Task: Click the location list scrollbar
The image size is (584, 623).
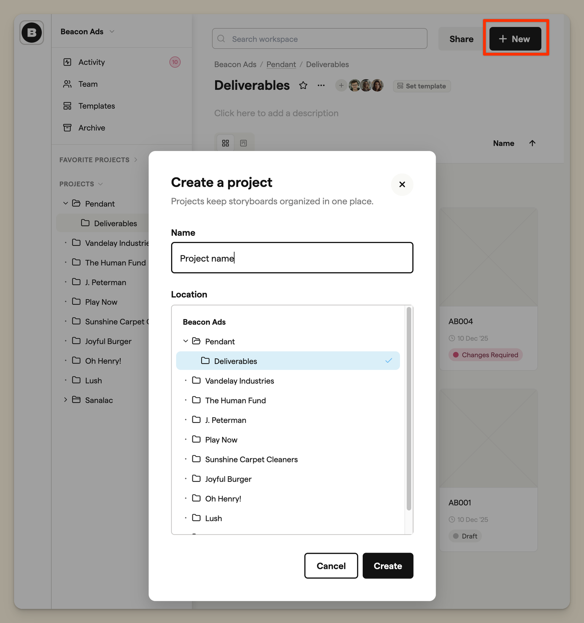Action: [409, 409]
